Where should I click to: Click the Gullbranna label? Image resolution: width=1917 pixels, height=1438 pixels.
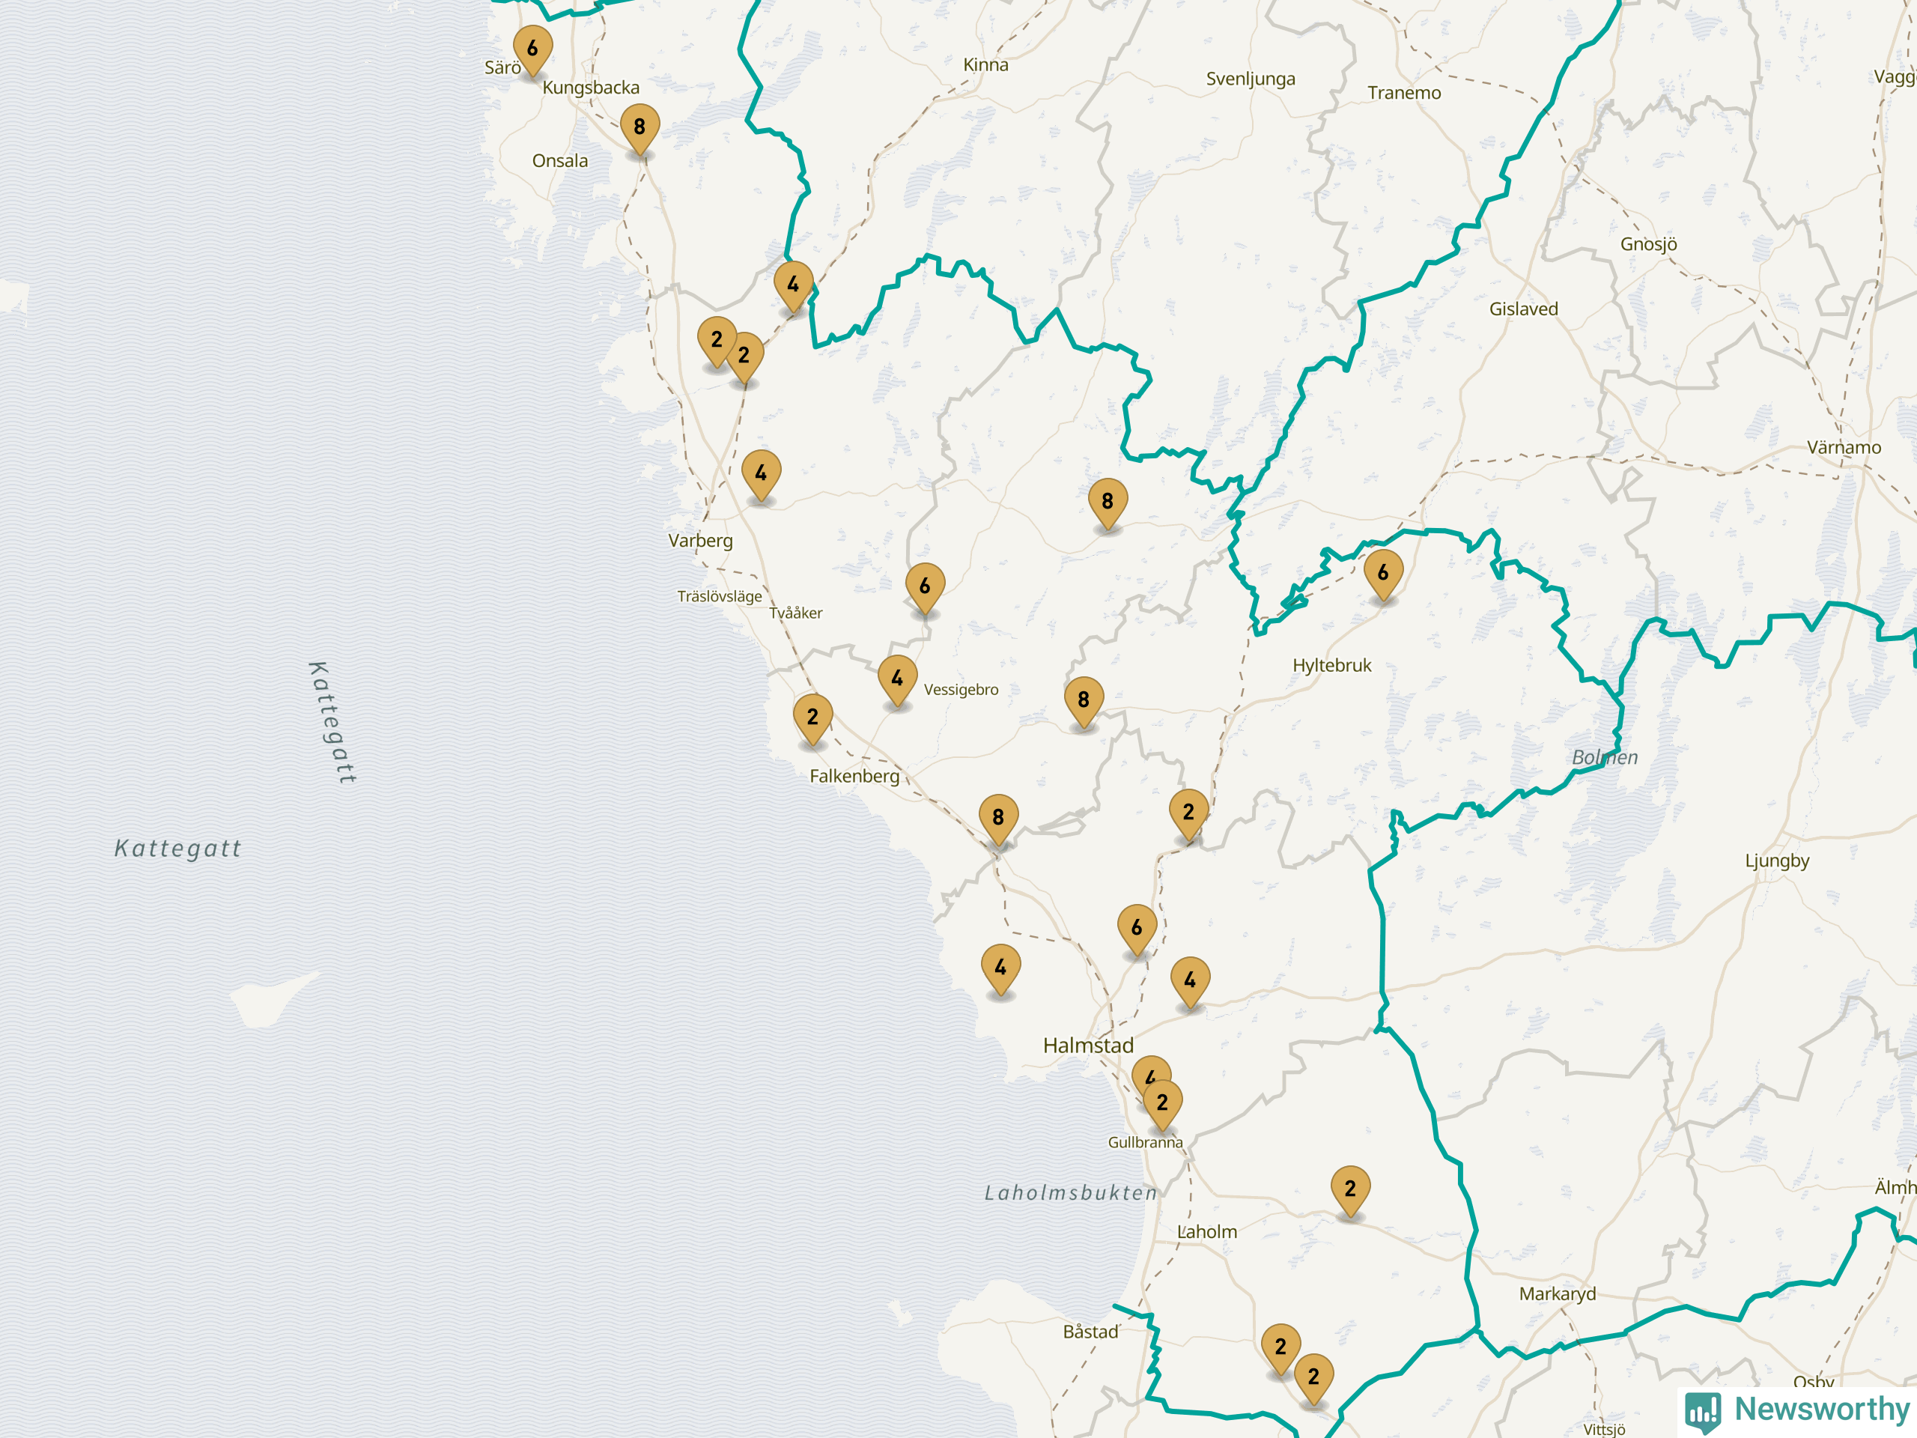tap(1145, 1142)
